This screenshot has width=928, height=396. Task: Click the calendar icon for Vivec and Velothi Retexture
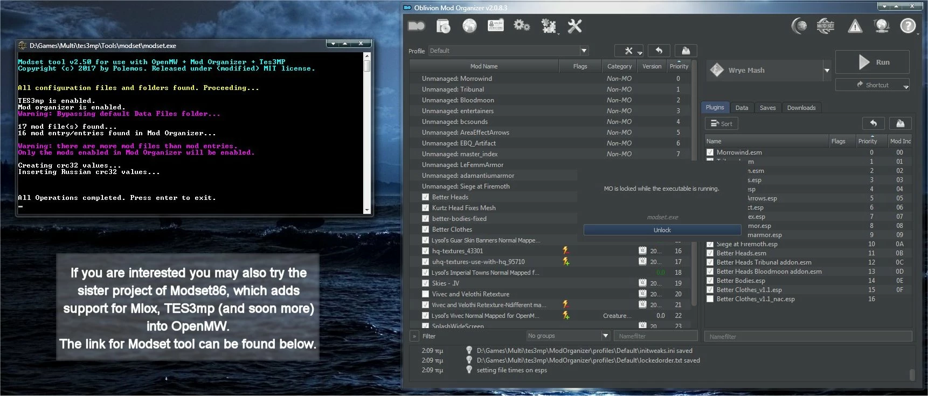click(x=642, y=294)
